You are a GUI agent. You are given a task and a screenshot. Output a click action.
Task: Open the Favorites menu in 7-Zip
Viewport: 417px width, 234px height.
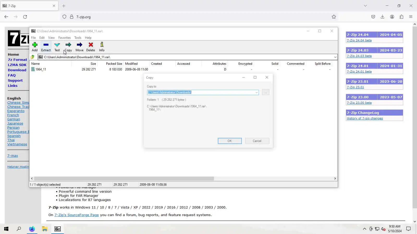64,38
